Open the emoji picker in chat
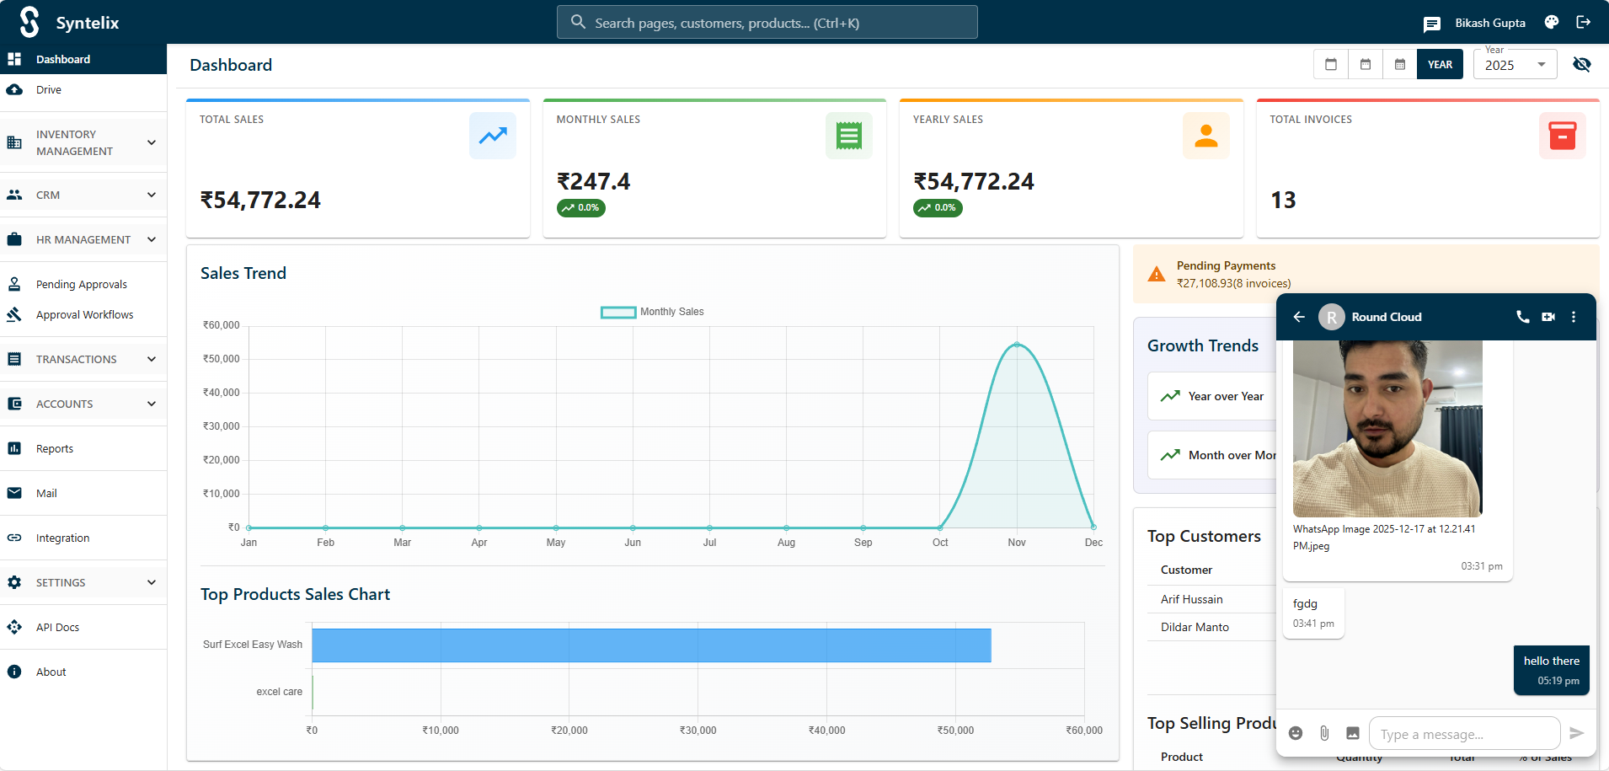Screen dimensions: 1609x771 pos(1296,733)
